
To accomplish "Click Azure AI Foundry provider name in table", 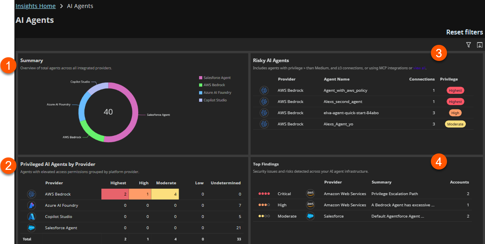I will [61, 206].
